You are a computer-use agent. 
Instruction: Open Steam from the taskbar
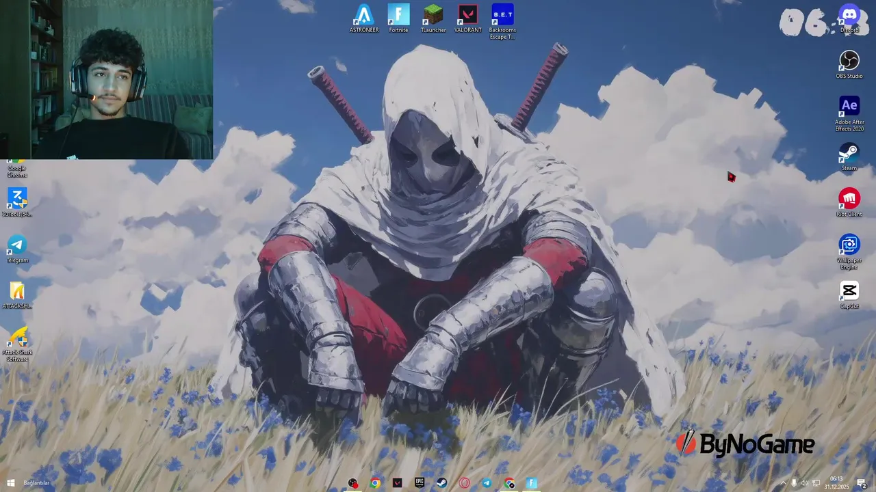pyautogui.click(x=442, y=483)
